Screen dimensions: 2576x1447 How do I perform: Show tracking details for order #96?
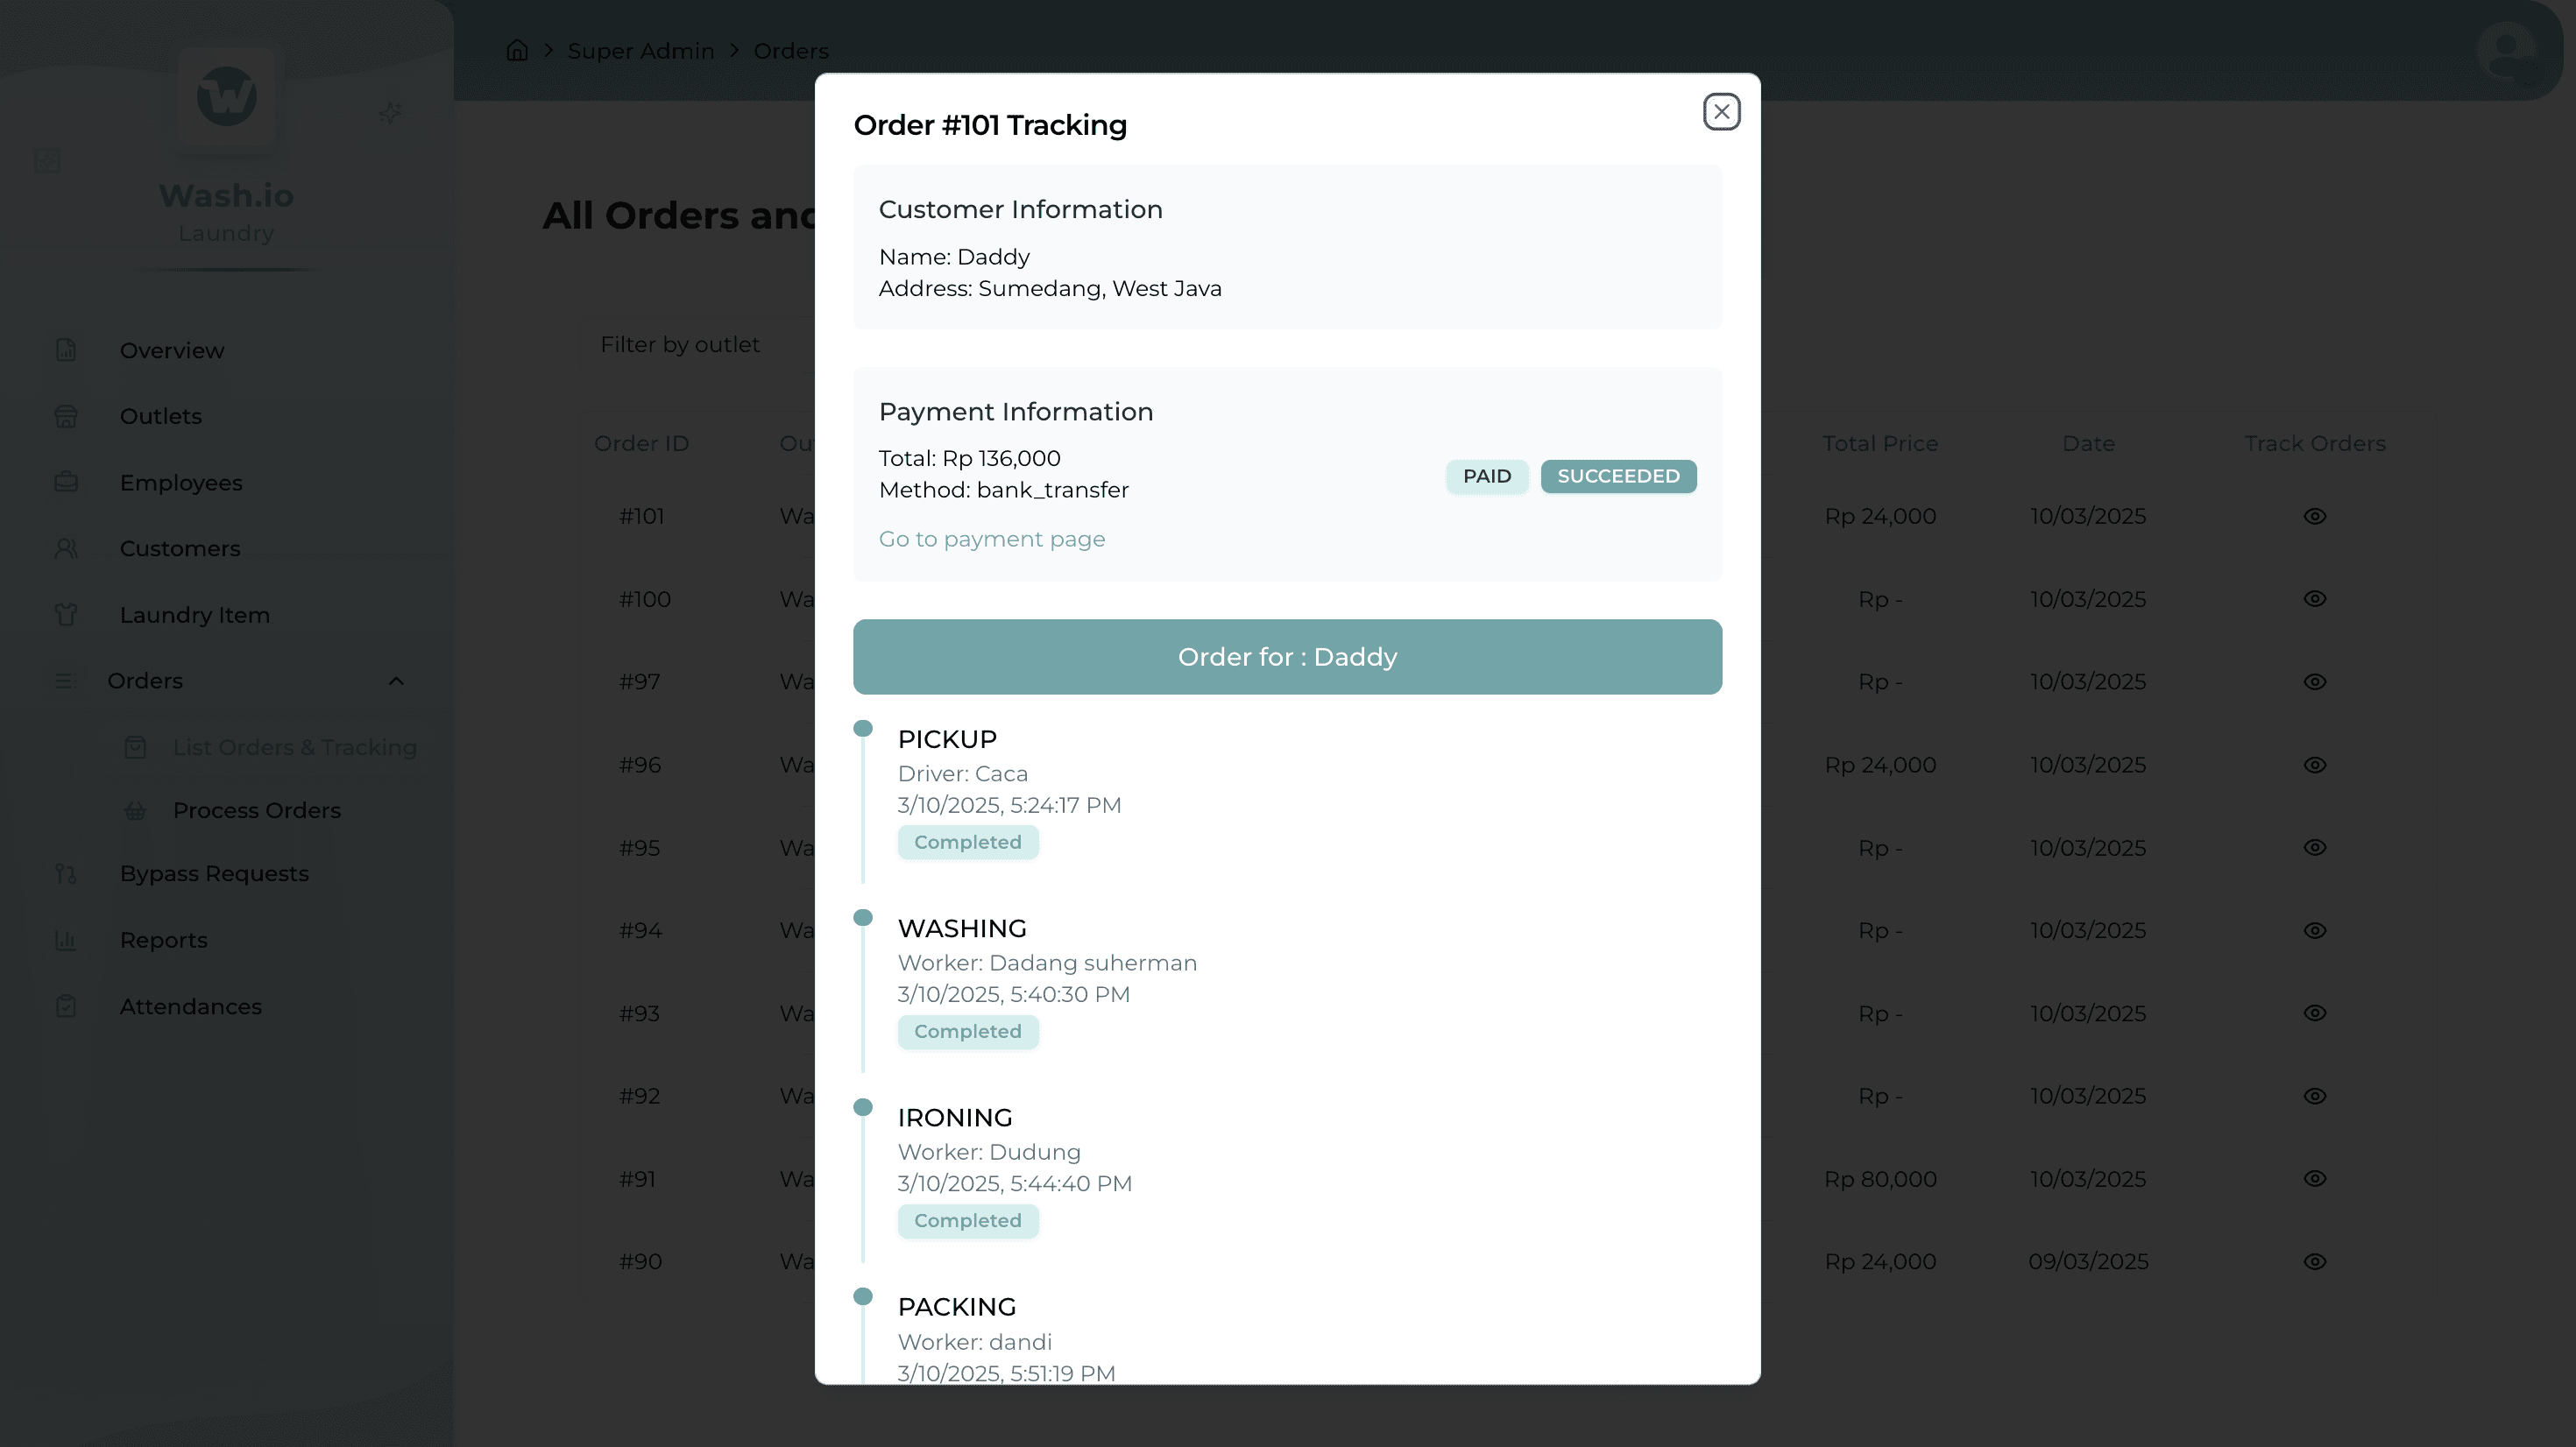[2316, 764]
